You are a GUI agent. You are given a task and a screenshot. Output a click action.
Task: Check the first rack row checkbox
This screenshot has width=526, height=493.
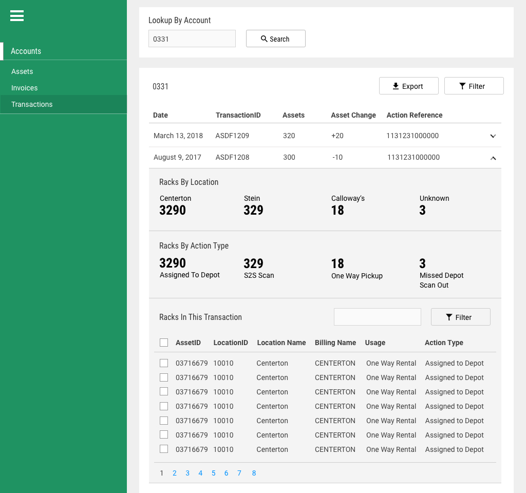pos(164,363)
